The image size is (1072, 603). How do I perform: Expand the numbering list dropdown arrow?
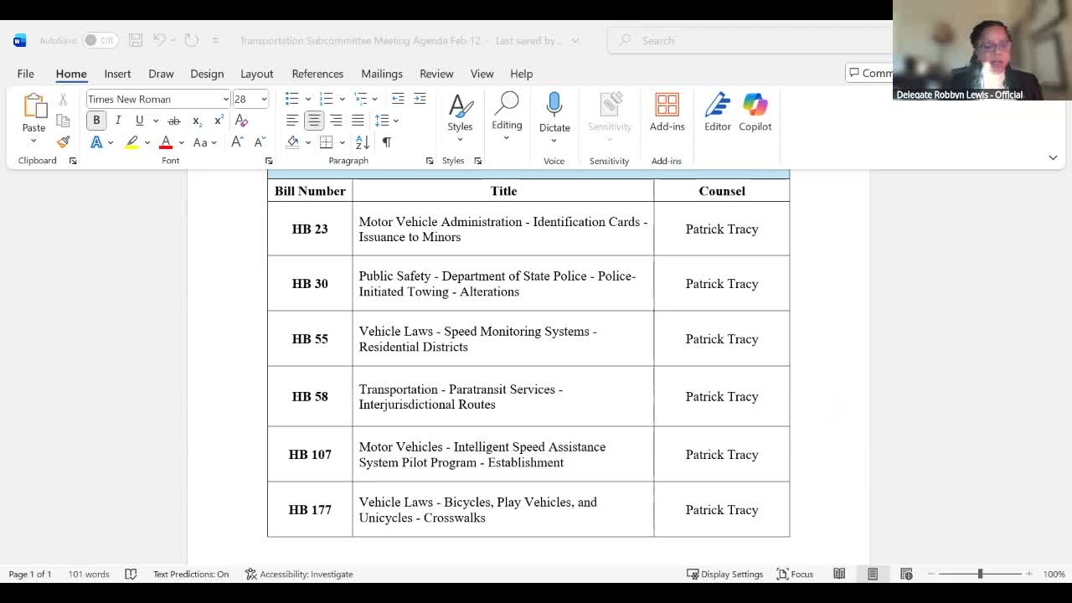pyautogui.click(x=342, y=99)
